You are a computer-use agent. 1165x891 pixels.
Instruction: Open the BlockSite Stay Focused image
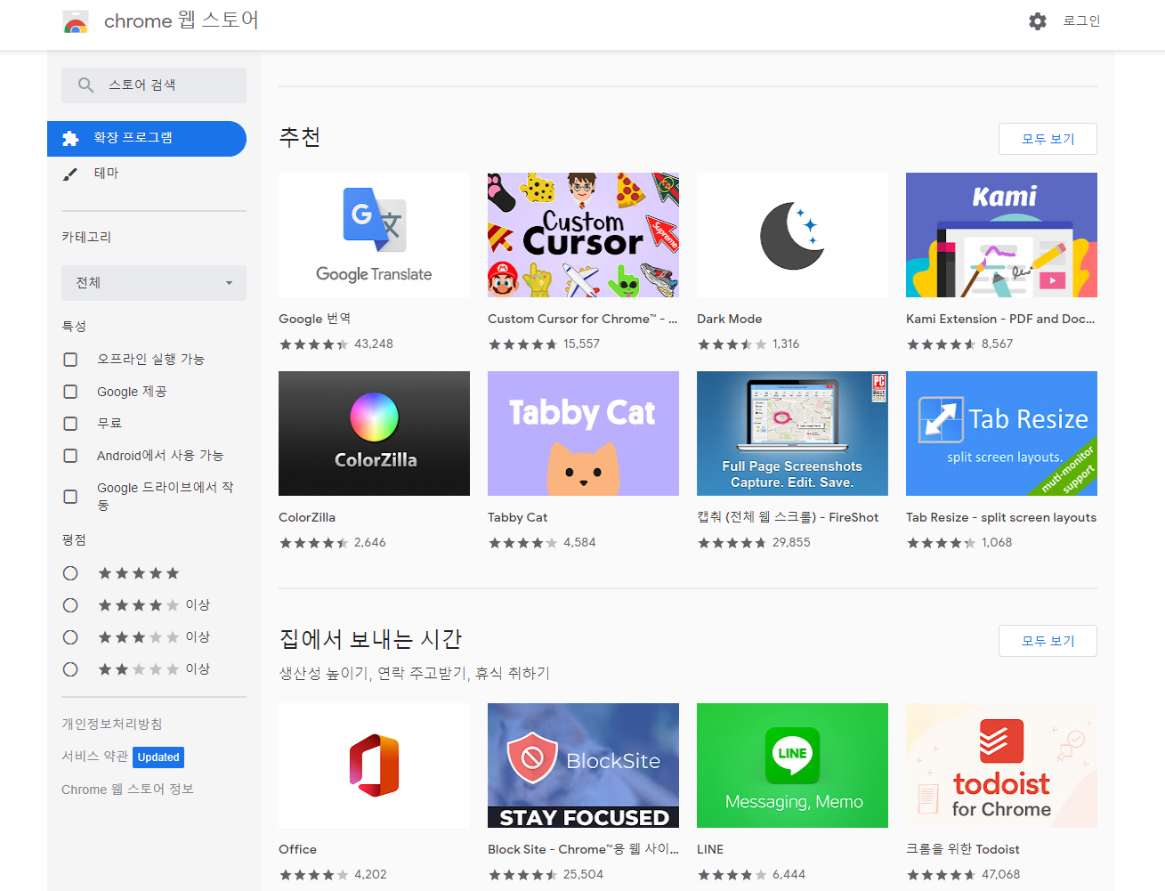pos(583,765)
